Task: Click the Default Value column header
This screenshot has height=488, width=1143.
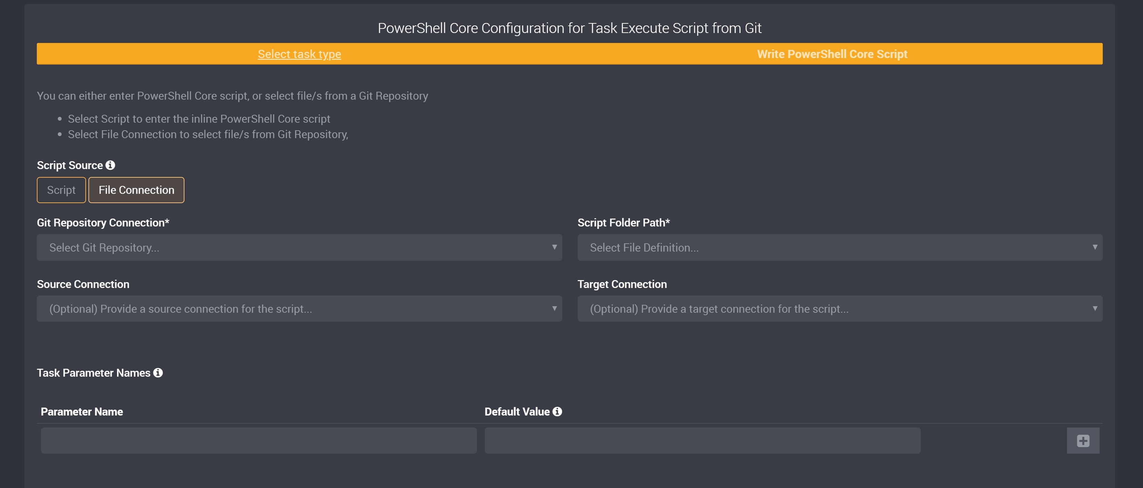Action: pyautogui.click(x=517, y=412)
